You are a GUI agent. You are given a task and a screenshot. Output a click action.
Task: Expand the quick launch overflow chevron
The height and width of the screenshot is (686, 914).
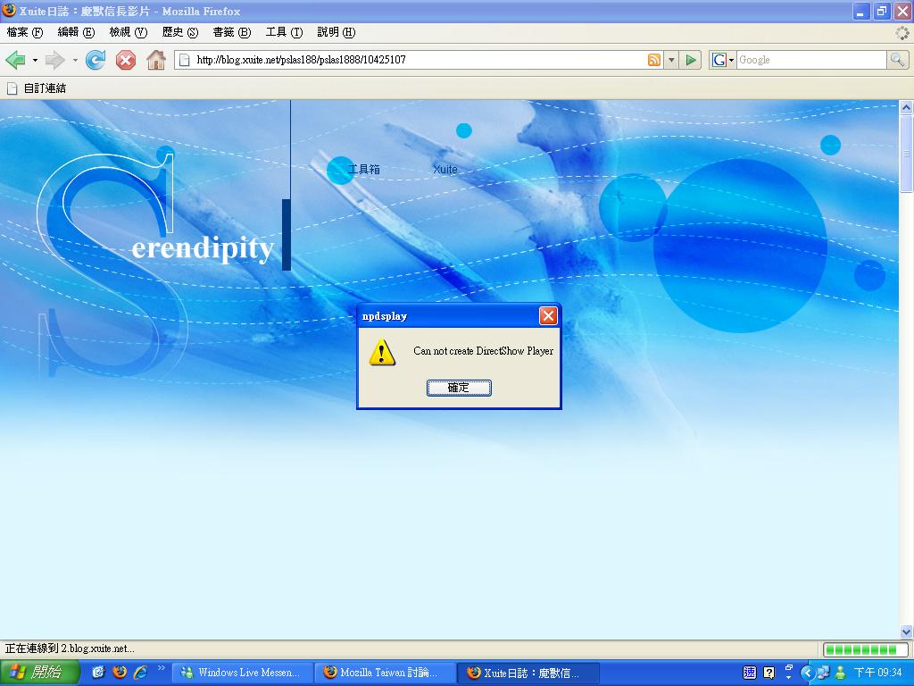point(161,668)
